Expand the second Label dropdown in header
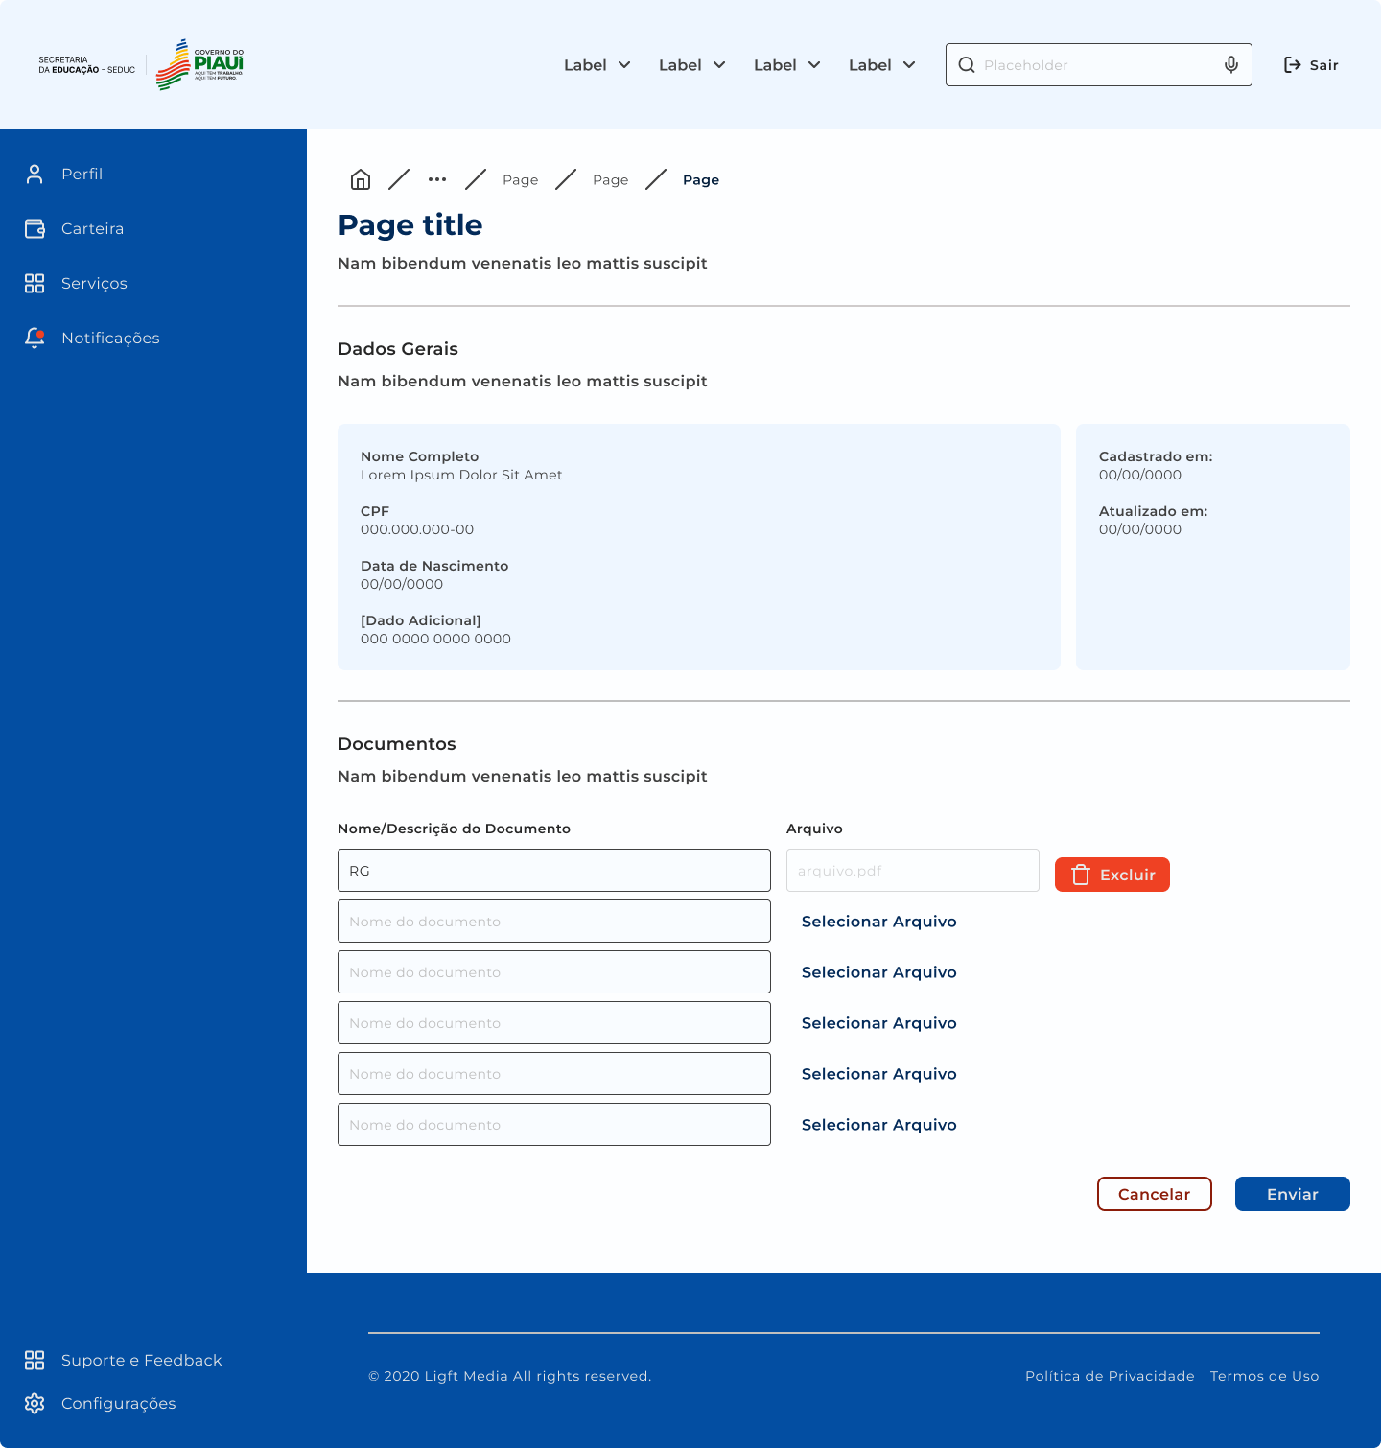This screenshot has height=1448, width=1381. (x=691, y=65)
